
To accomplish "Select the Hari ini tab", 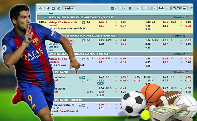I will point(44,8).
